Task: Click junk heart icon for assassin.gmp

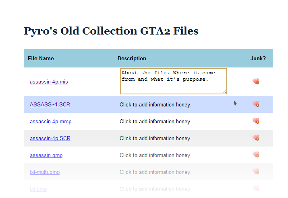Action: [x=256, y=155]
